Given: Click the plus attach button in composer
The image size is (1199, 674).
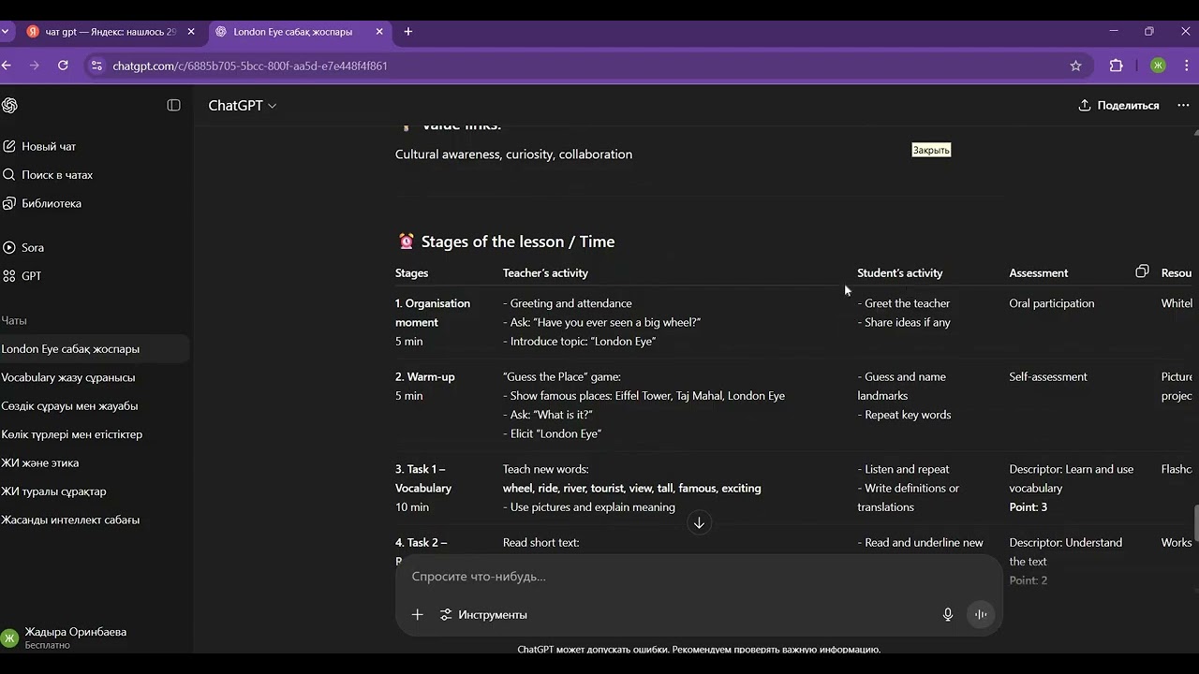Looking at the screenshot, I should (418, 615).
